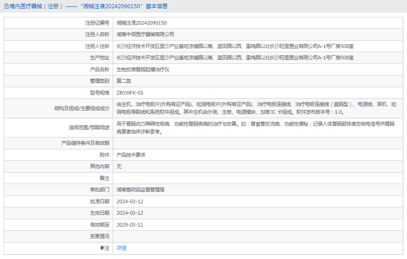Viewport: 407px width, 259px height.
Task: Select the 生效日期 value 2024-03-12
Action: point(130,213)
